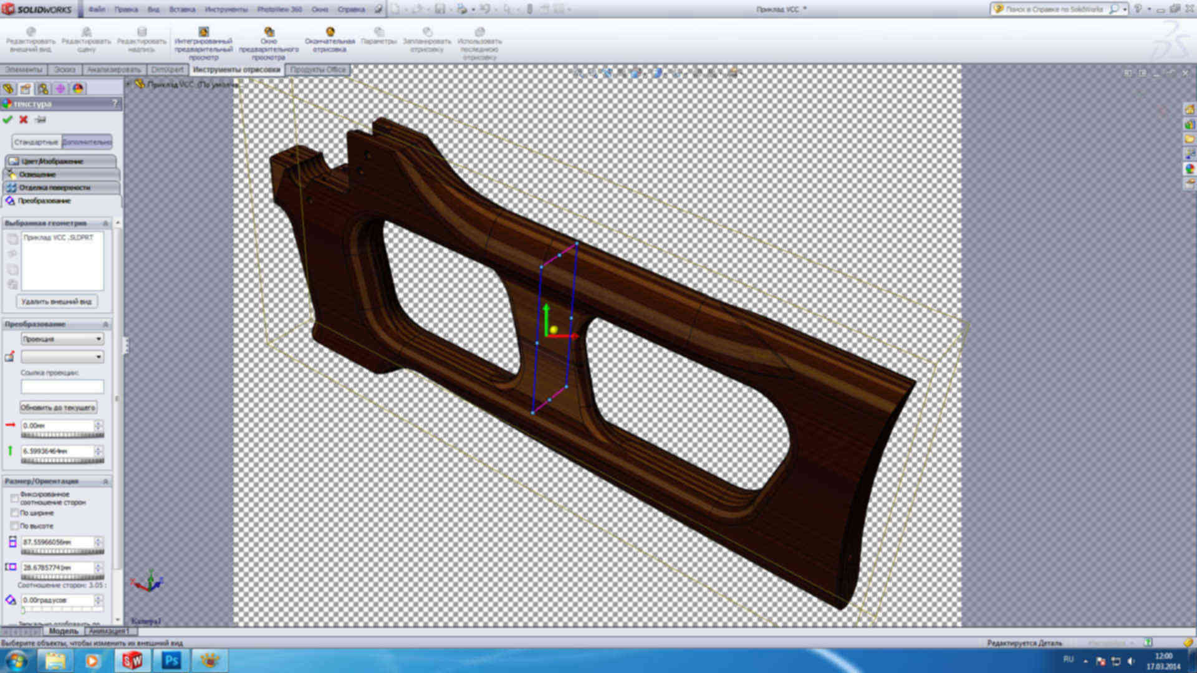1197x673 pixels.
Task: Open the projection direction dropdown below Проекция
Action: 62,357
